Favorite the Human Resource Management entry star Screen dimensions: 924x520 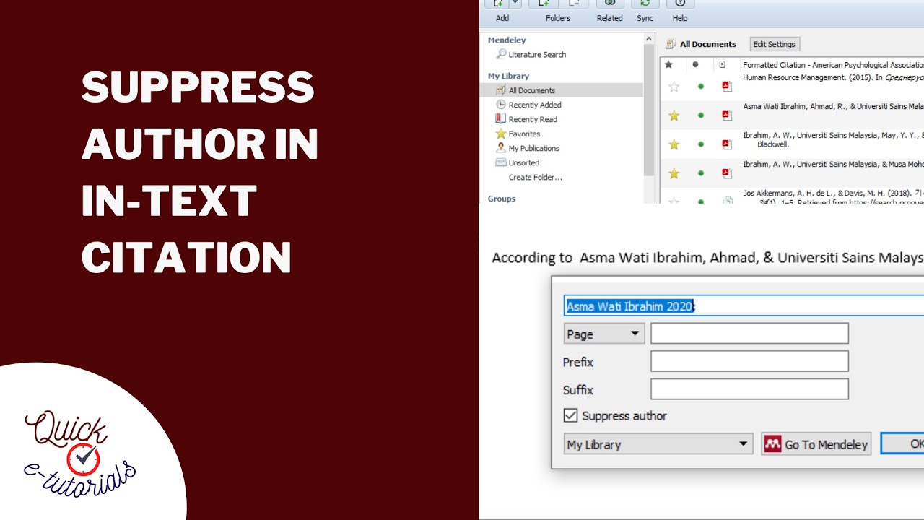point(674,87)
